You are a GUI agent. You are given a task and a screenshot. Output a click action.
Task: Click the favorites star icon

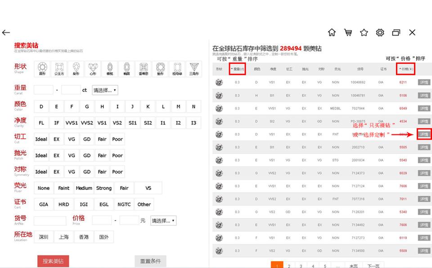click(x=364, y=32)
